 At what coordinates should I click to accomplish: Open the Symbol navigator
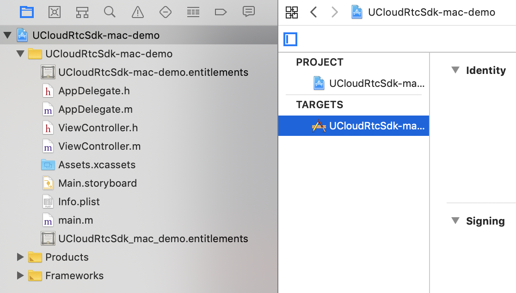point(82,12)
